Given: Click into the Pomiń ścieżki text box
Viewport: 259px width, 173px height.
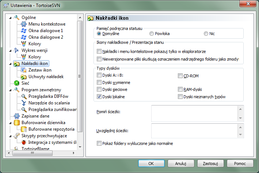Looking at the screenshot, I should (194, 114).
